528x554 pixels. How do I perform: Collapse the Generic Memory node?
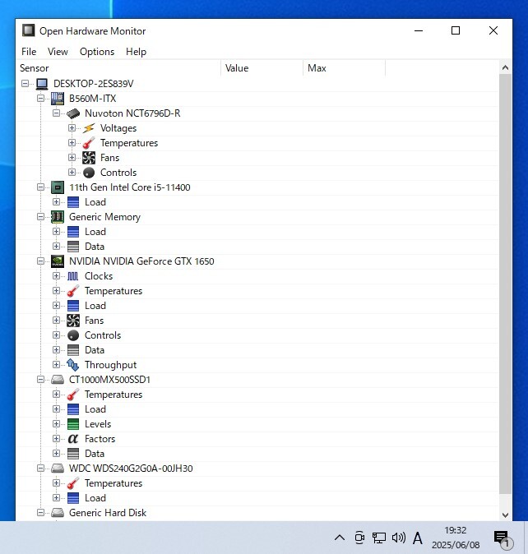tap(40, 217)
